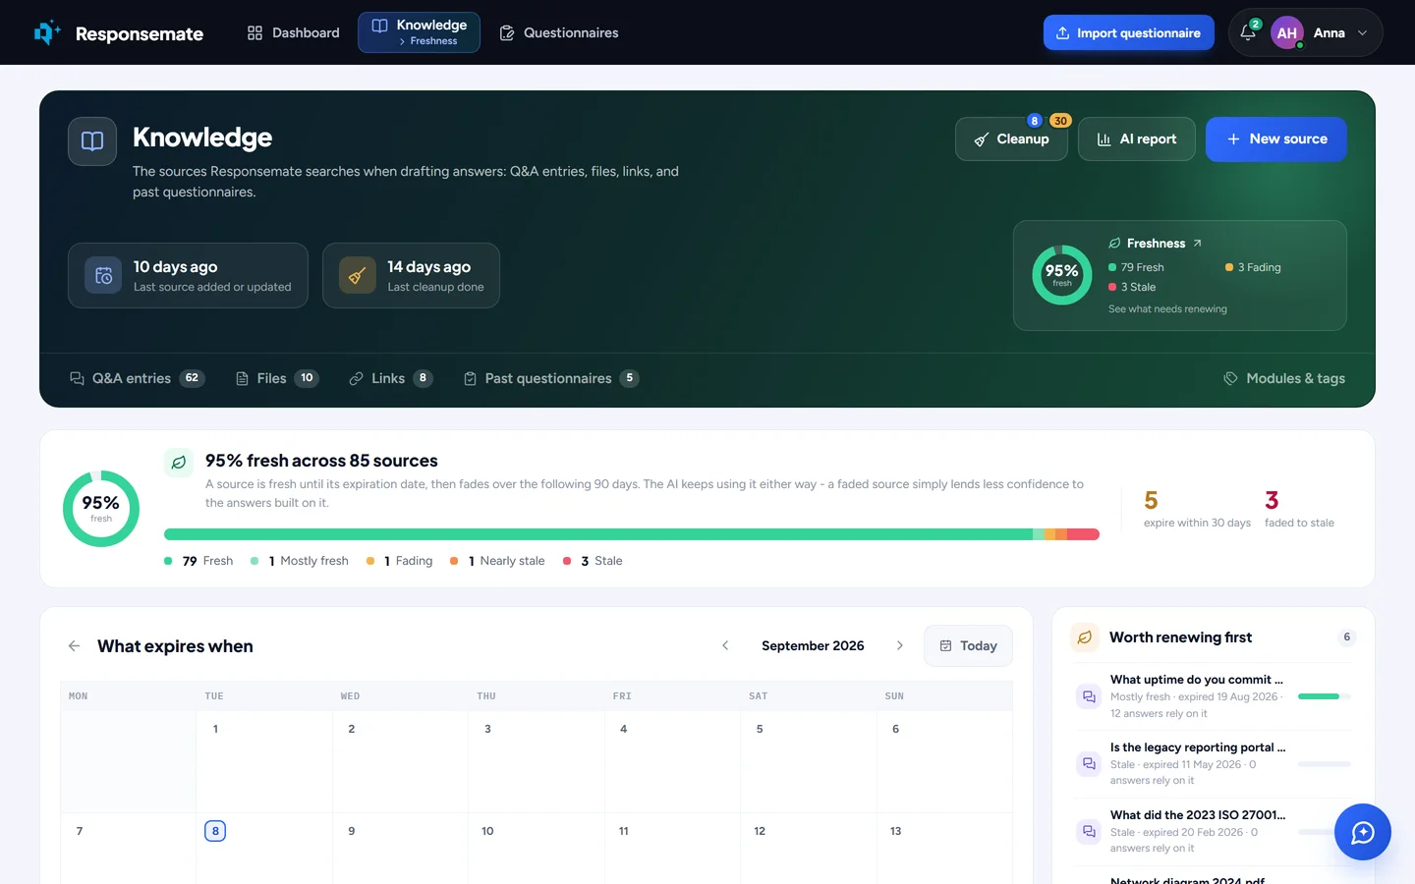Click the small 95% fresh ring in the Knowledge header
1415x884 pixels.
click(x=1062, y=275)
